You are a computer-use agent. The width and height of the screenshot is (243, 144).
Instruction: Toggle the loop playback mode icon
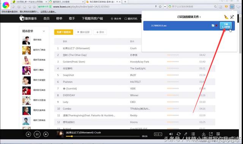click(x=178, y=134)
